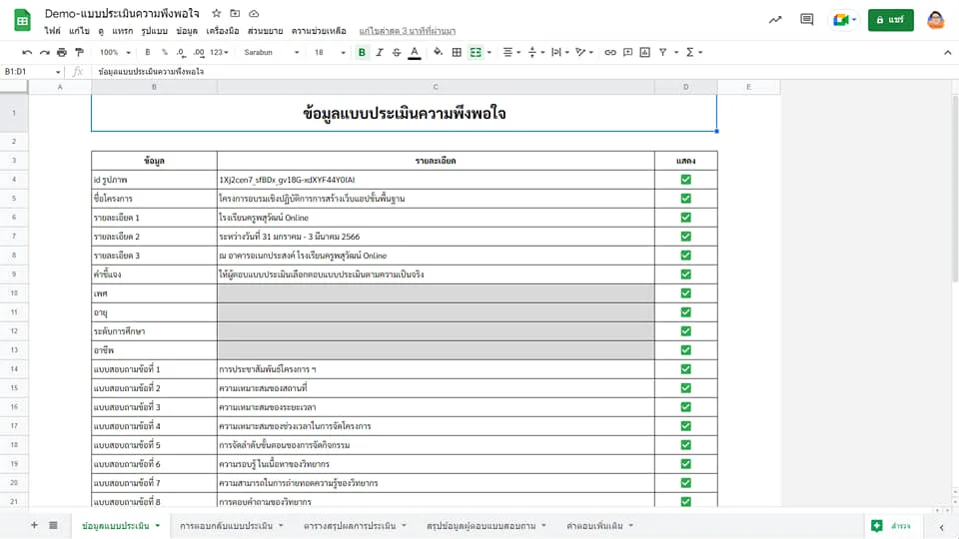Open text rotation dropdown

(584, 53)
